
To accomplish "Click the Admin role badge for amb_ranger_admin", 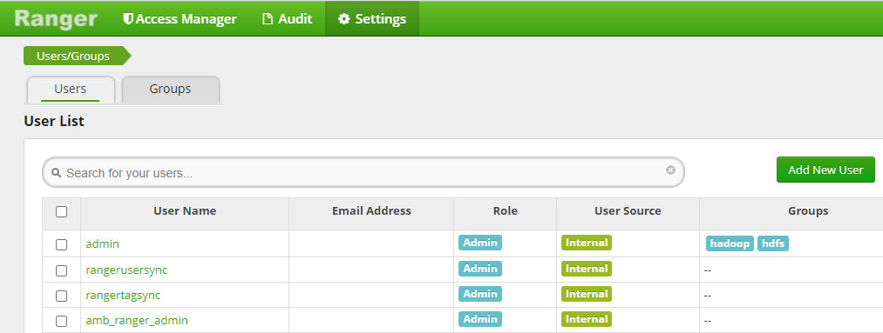I will tap(480, 319).
